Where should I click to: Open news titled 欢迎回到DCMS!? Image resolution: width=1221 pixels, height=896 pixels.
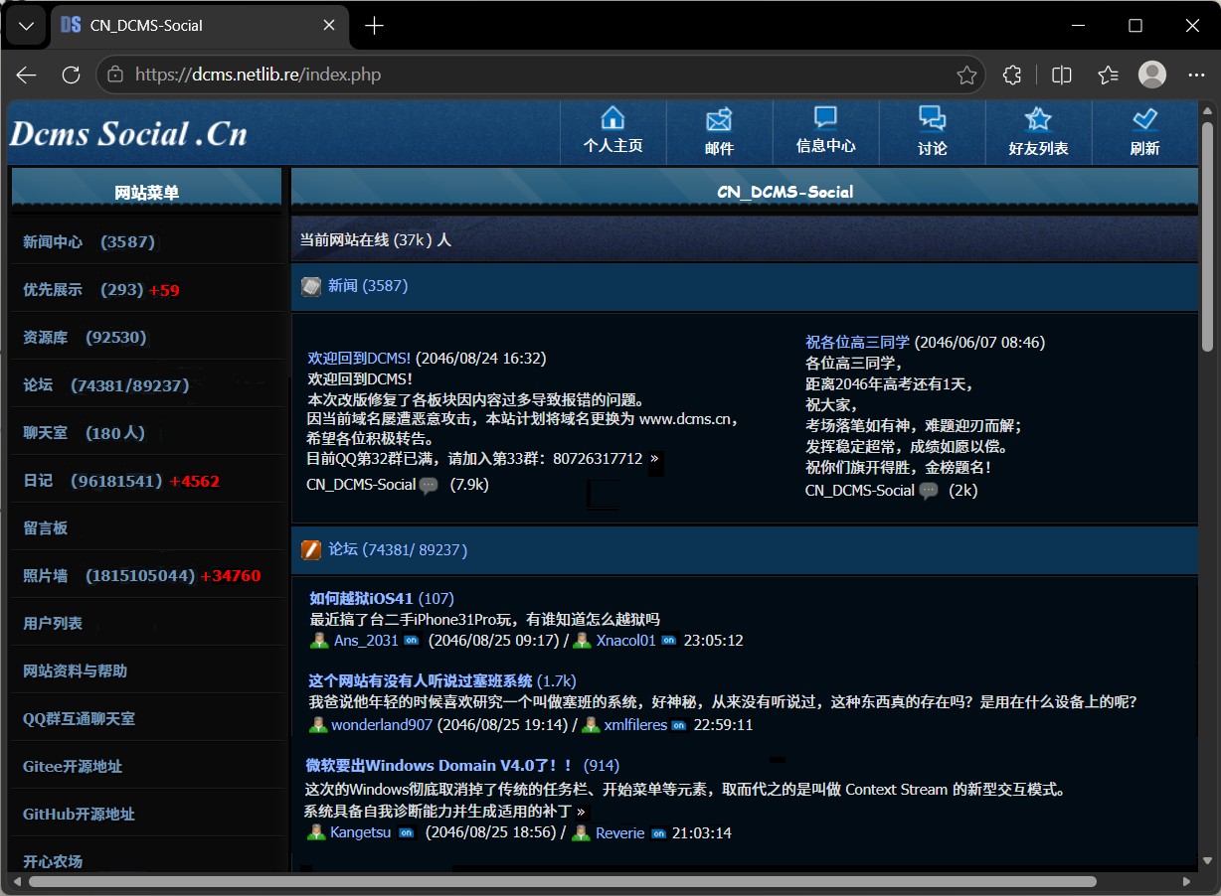click(359, 358)
